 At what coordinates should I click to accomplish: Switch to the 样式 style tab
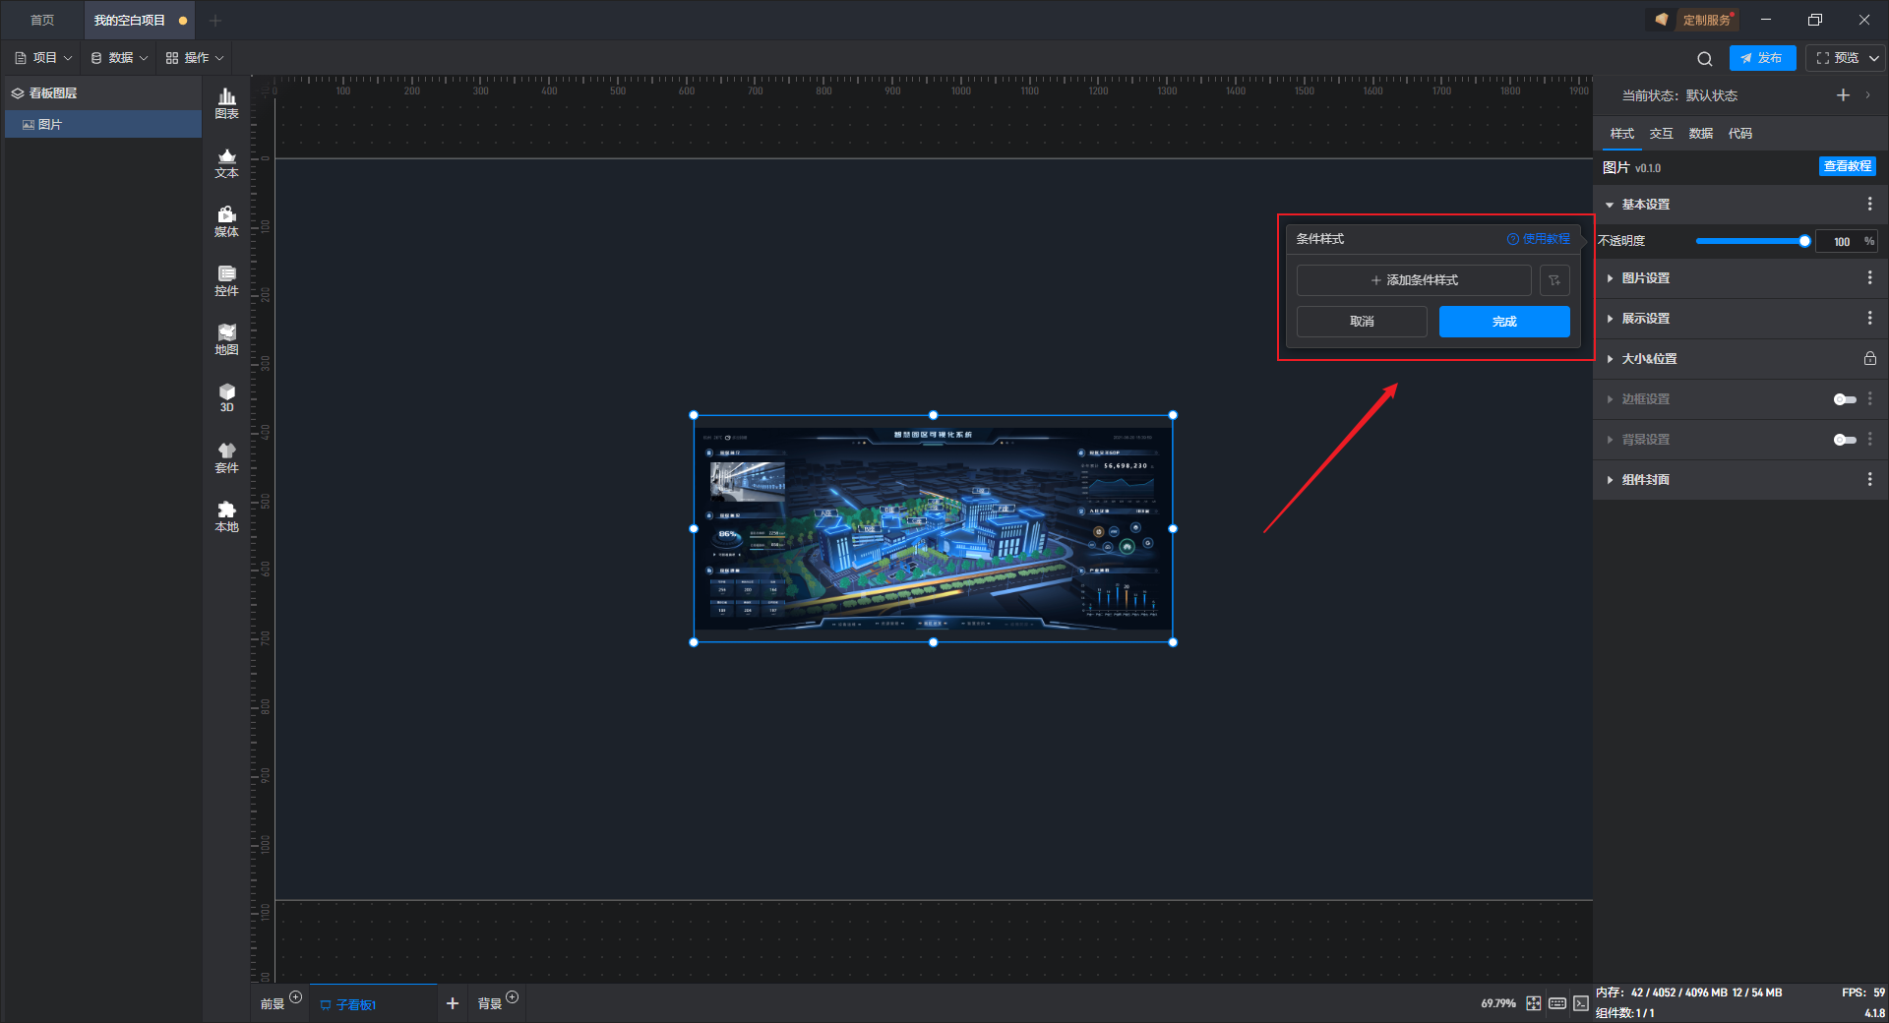coord(1621,134)
